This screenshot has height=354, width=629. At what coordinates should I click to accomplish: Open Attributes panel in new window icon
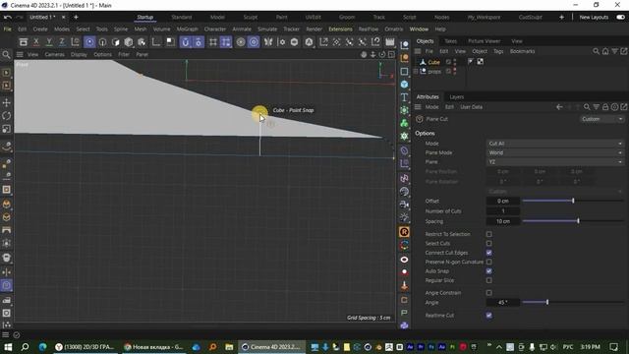pos(624,107)
